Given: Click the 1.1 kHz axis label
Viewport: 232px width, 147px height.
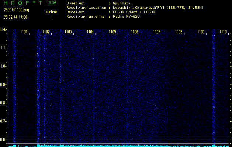Looking at the screenshot, I should coord(3,48).
